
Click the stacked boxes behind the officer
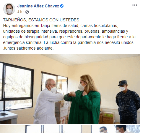tap(107, 118)
